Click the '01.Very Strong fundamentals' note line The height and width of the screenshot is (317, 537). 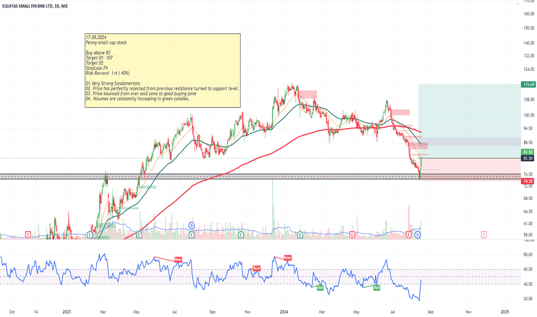point(113,83)
